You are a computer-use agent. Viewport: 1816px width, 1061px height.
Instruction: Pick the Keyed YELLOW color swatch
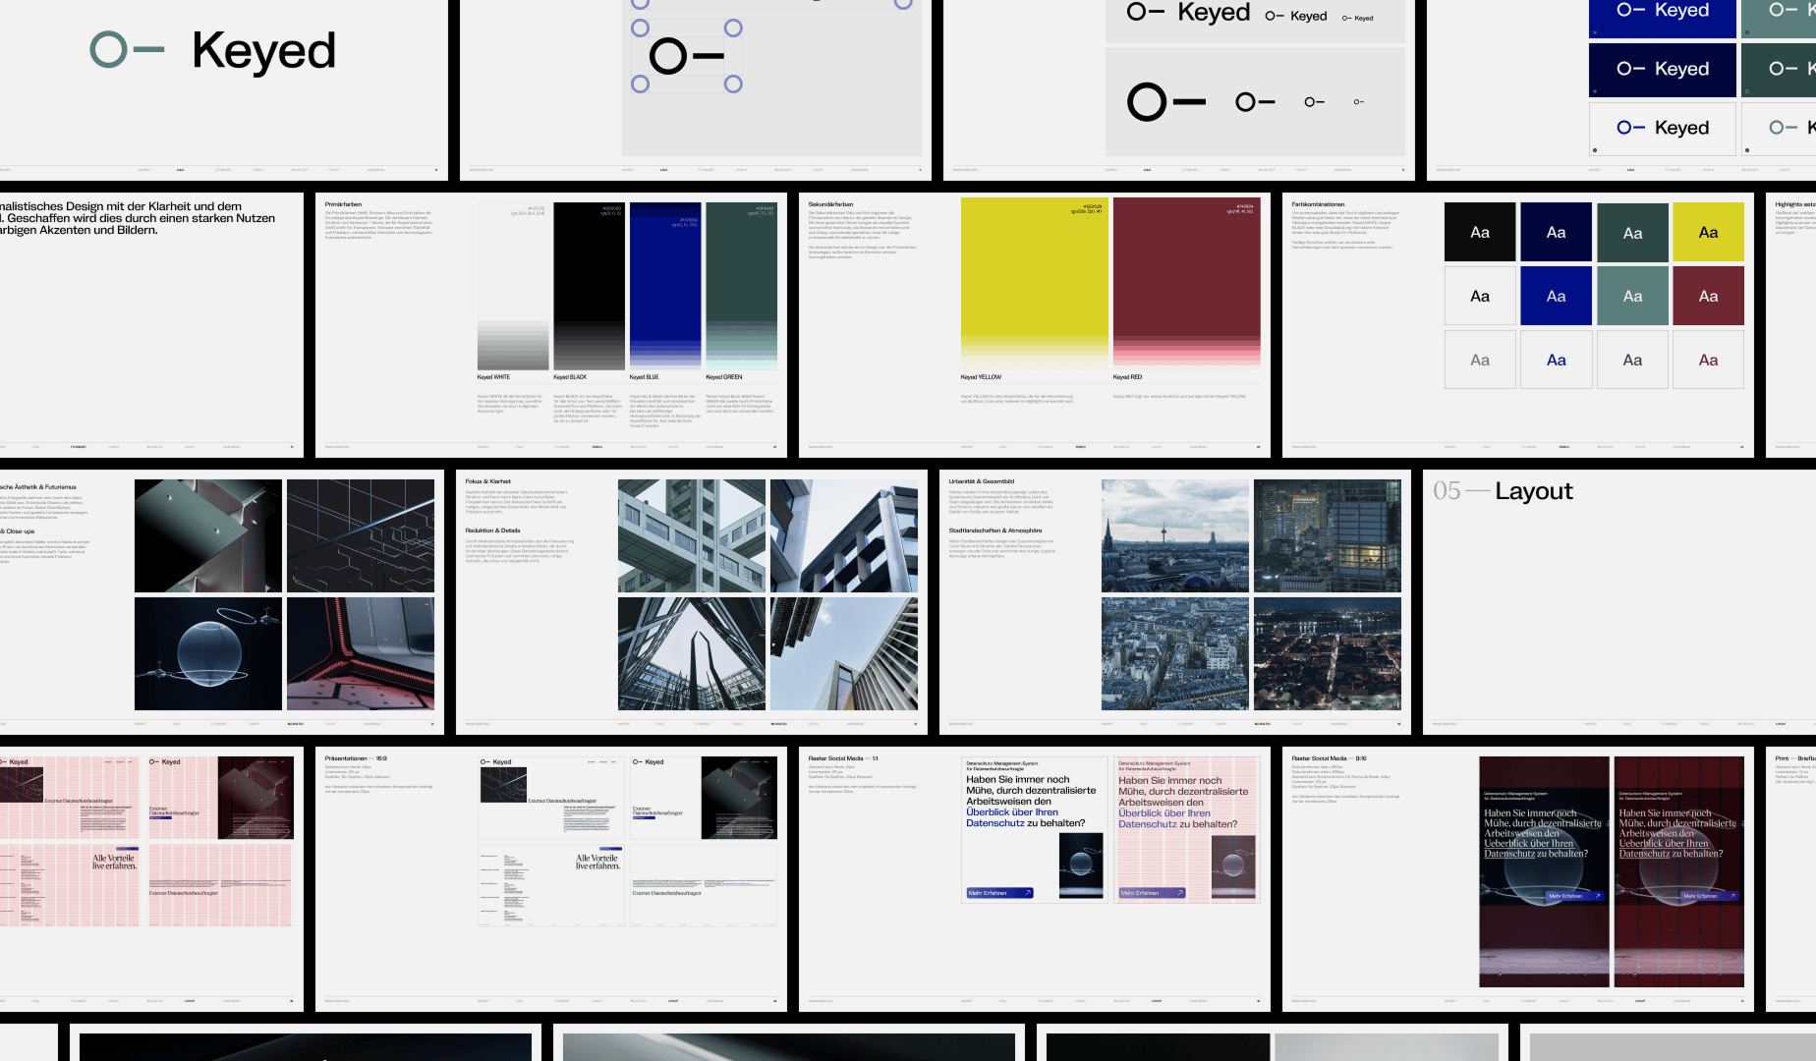point(1034,283)
